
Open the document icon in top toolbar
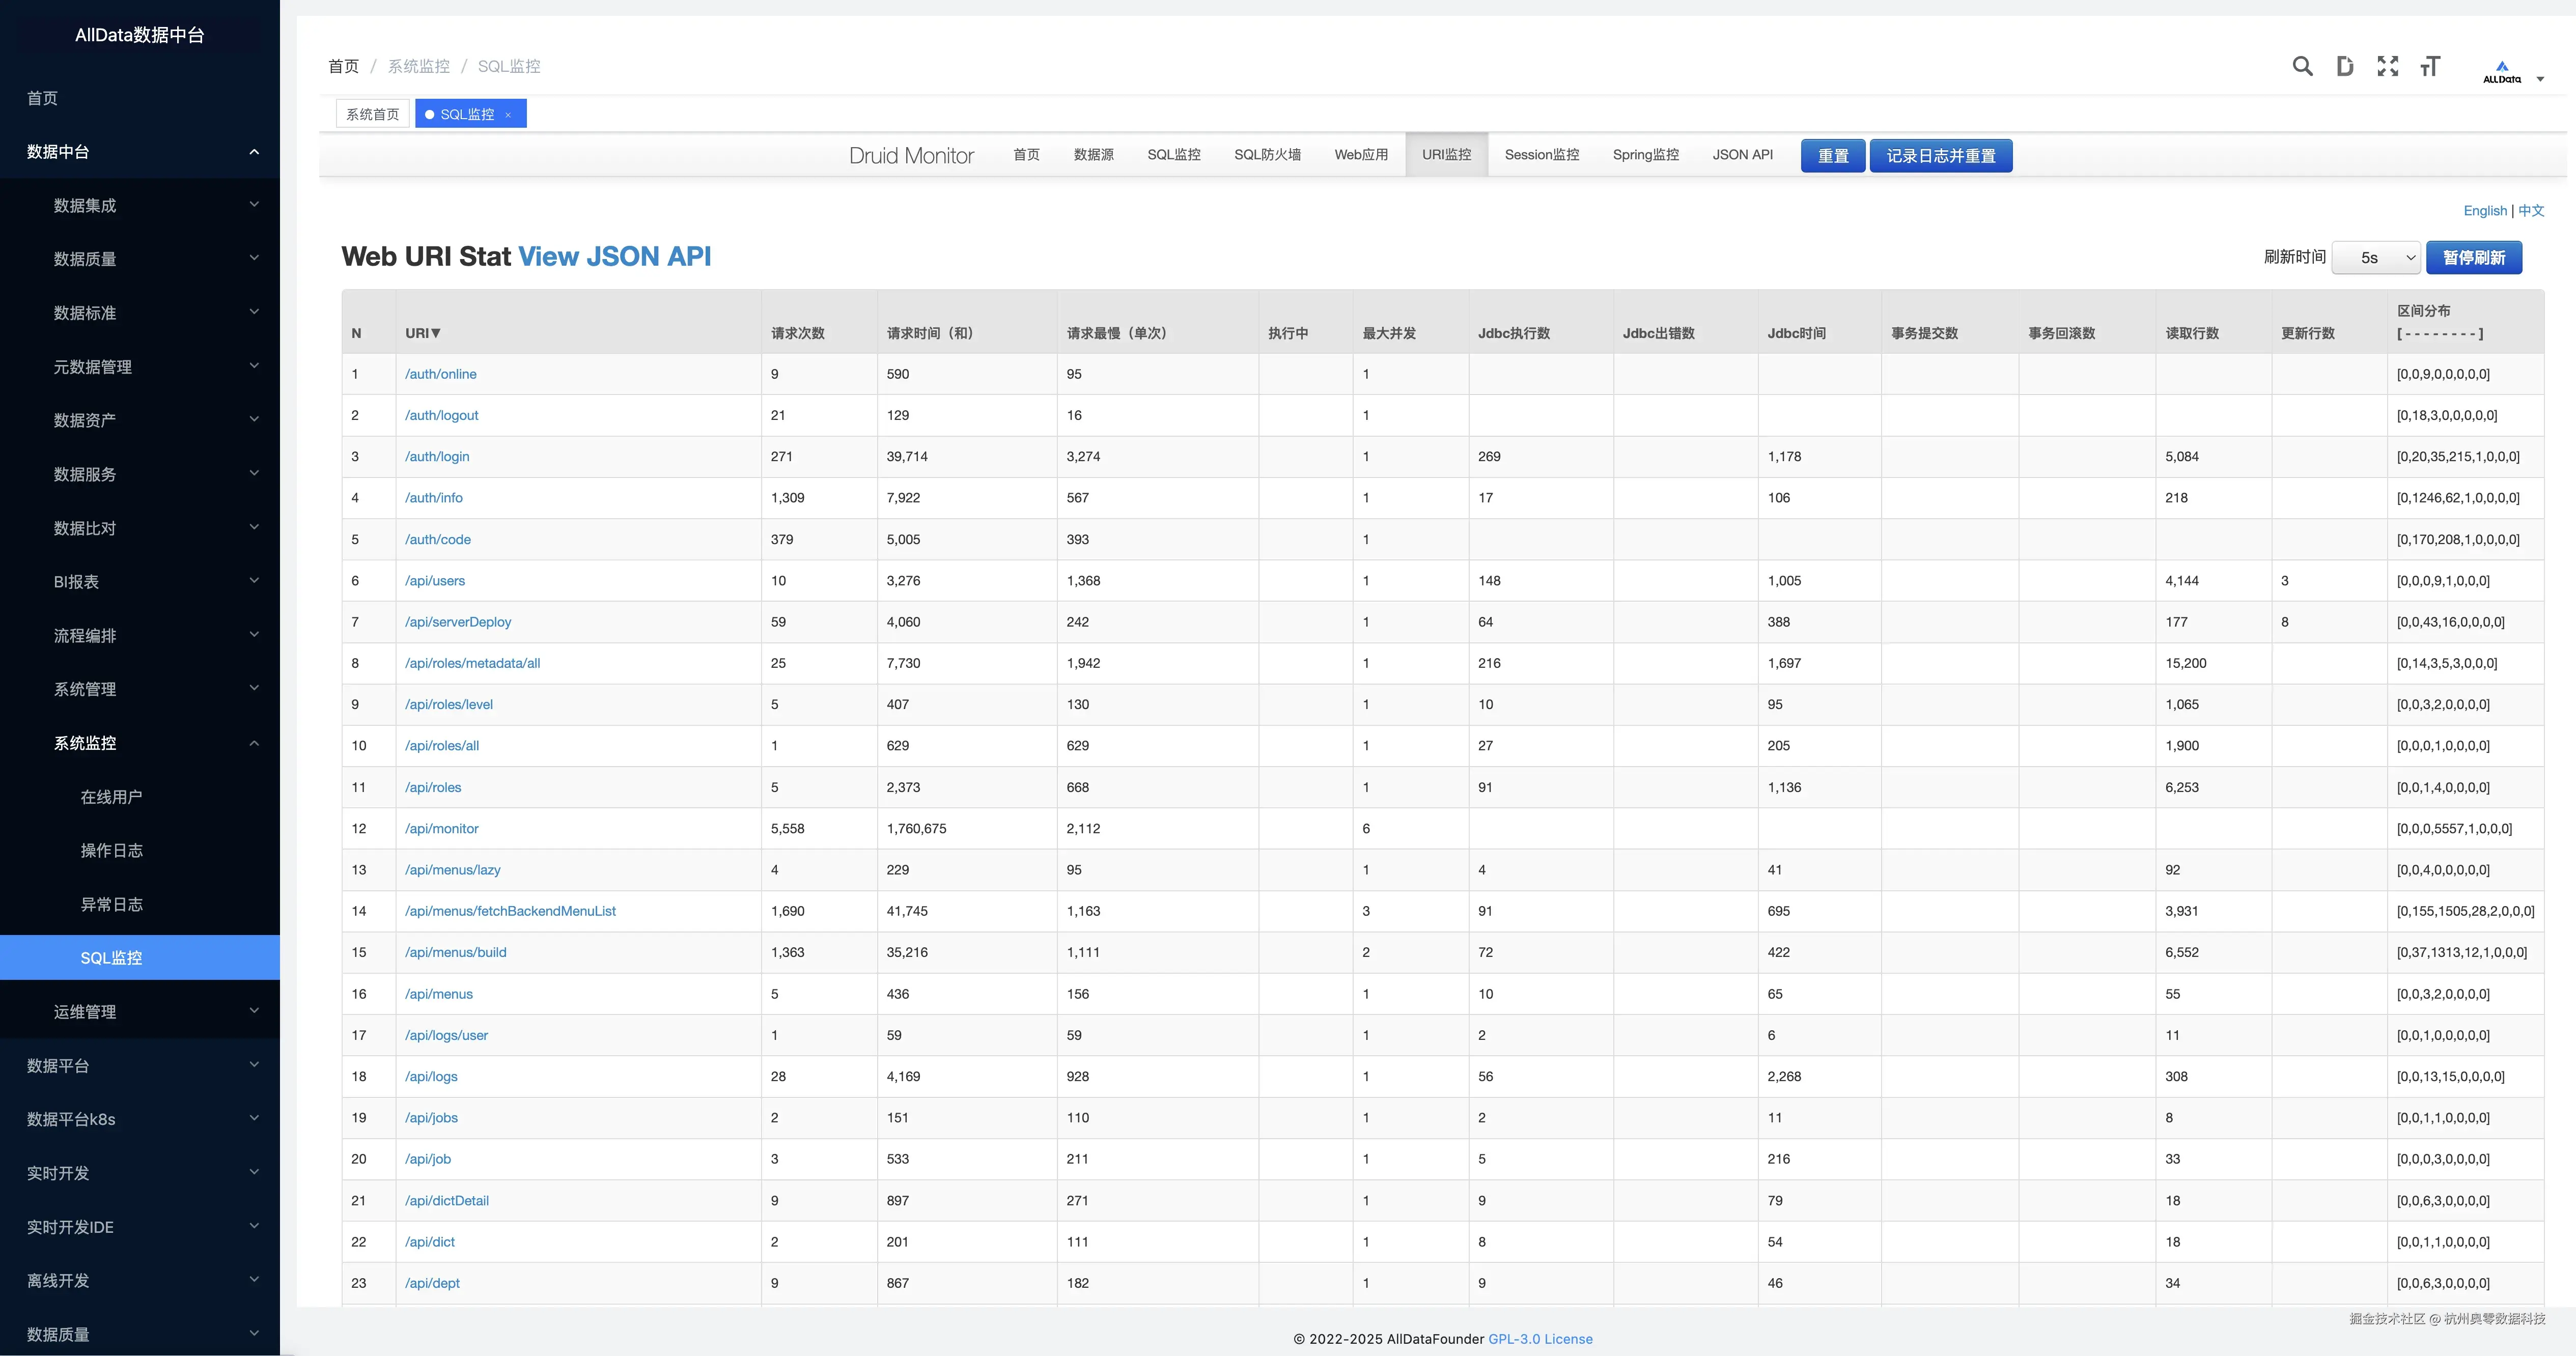[x=2345, y=66]
